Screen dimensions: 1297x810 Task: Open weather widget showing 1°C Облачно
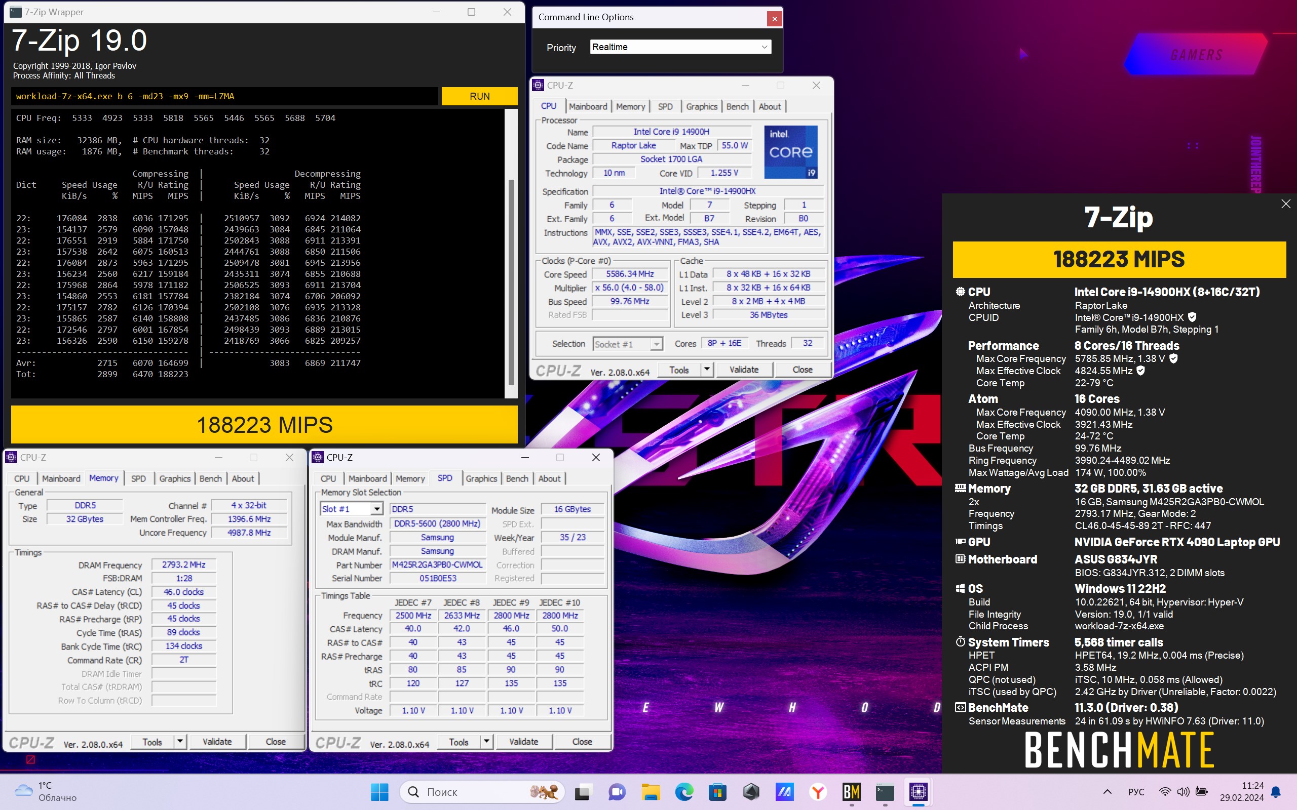(46, 792)
